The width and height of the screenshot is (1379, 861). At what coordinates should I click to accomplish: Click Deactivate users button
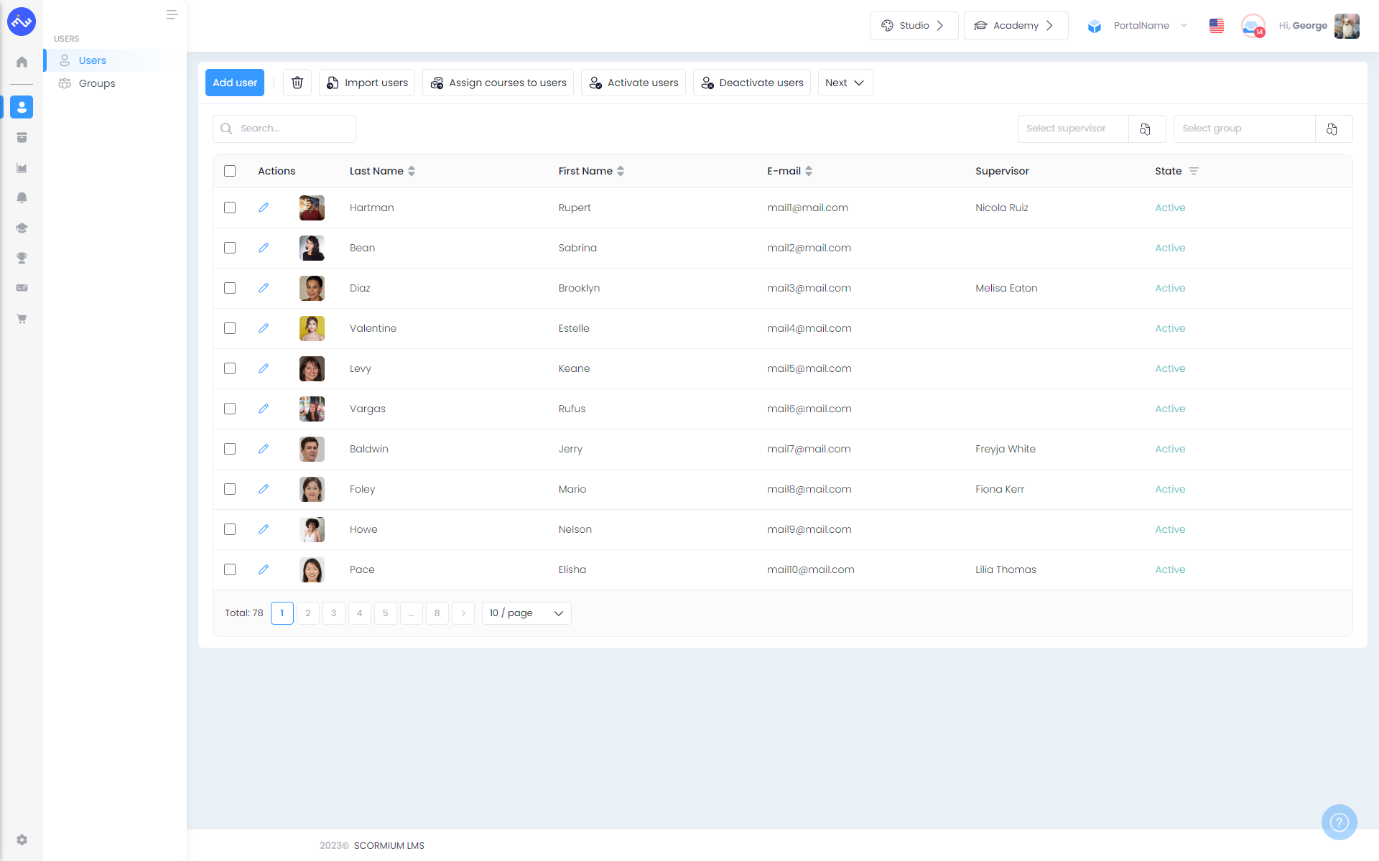click(752, 83)
